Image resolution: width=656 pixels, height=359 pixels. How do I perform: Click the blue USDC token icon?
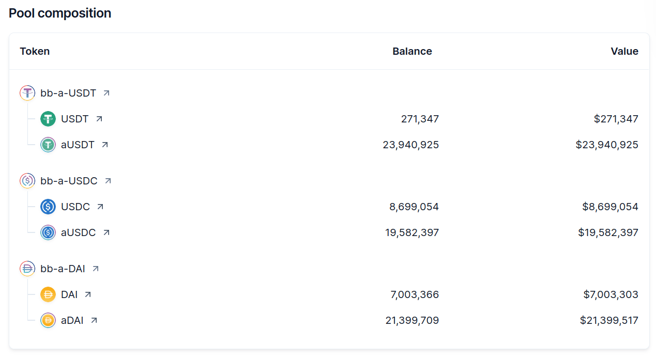pos(48,207)
